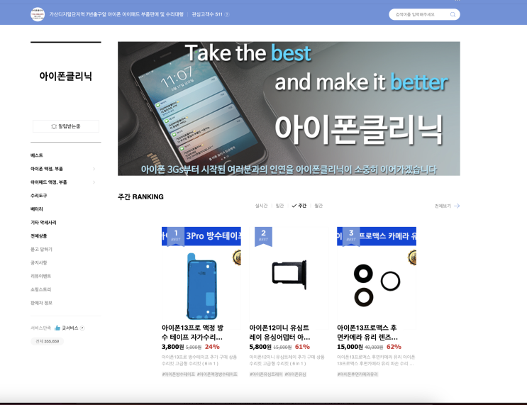Expand the 아이패드 액정, 부품 category chevron
Image resolution: width=527 pixels, height=405 pixels.
(x=94, y=182)
